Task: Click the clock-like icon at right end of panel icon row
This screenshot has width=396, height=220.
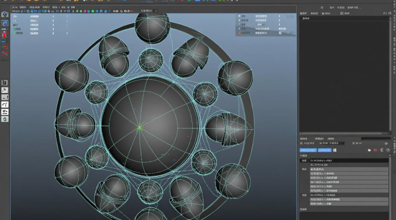Action: point(388,150)
